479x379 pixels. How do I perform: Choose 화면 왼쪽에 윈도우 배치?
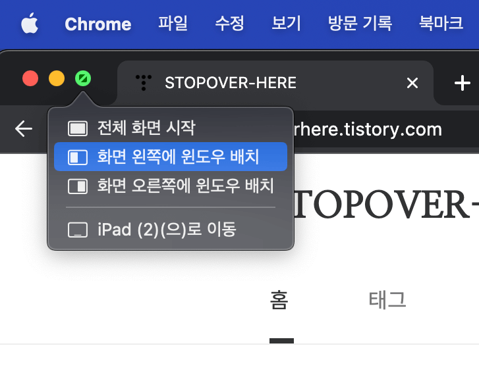pyautogui.click(x=171, y=157)
